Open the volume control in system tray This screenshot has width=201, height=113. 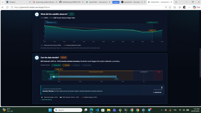coord(184,110)
